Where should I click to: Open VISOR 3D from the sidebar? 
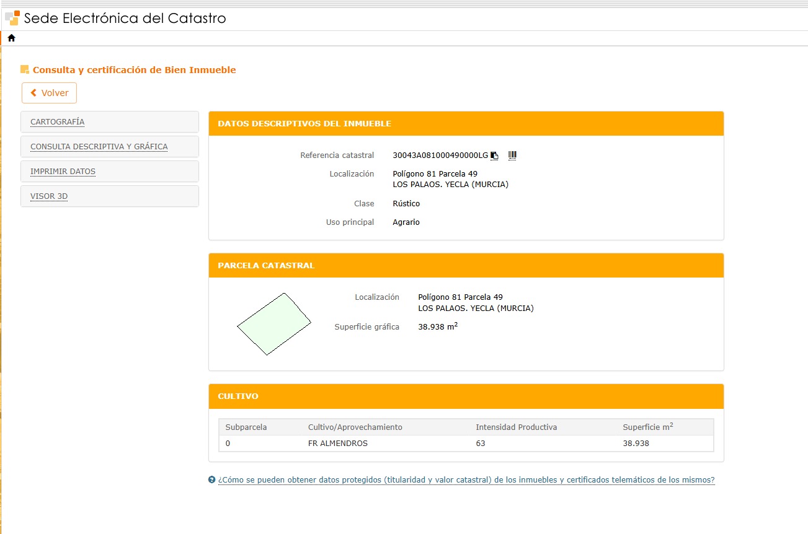[110, 196]
